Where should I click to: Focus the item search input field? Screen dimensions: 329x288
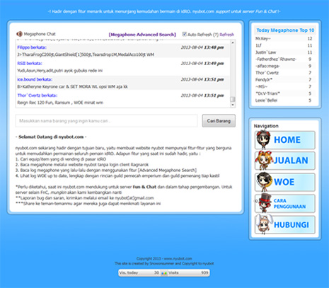[x=106, y=121]
